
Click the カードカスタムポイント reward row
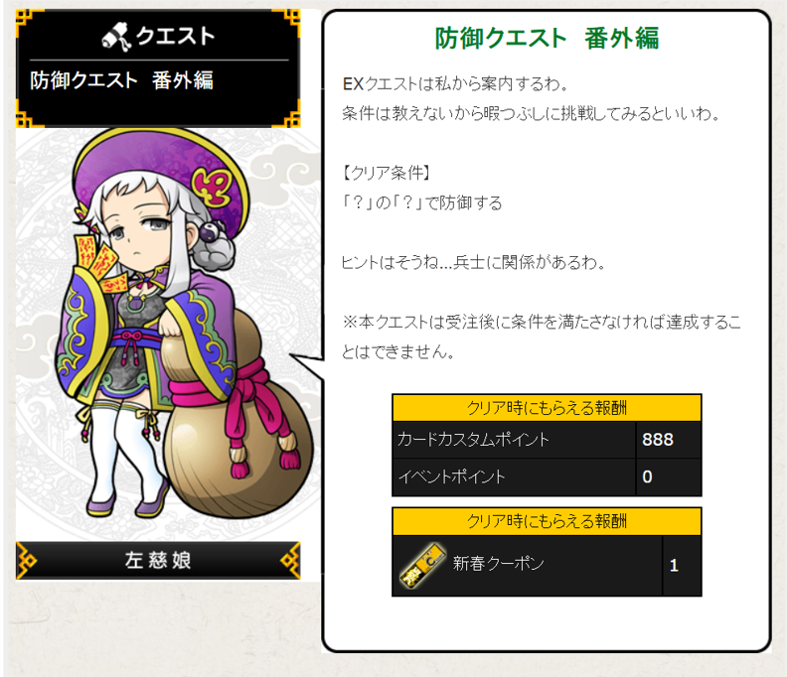coord(547,440)
